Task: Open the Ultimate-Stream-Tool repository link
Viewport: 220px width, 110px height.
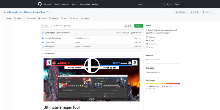Action: pyautogui.click(x=34, y=12)
